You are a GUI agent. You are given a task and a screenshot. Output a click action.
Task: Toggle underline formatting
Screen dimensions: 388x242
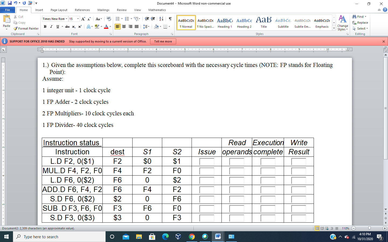click(x=58, y=27)
